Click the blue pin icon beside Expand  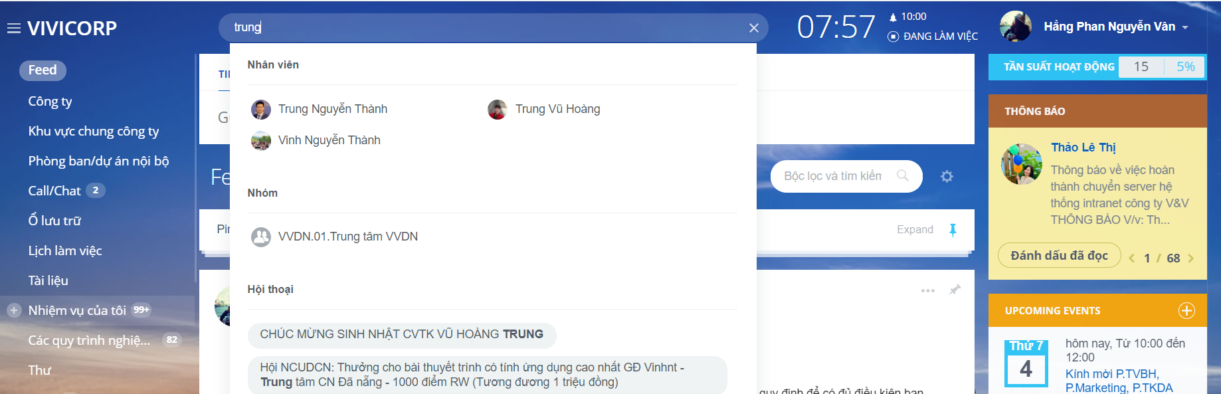click(953, 230)
